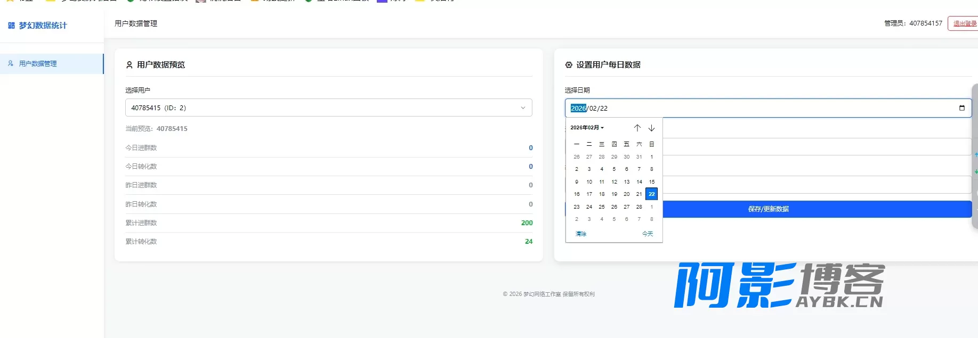978x338 pixels.
Task: Click the sidebar 用户数据管理 user icon
Action: [11, 63]
